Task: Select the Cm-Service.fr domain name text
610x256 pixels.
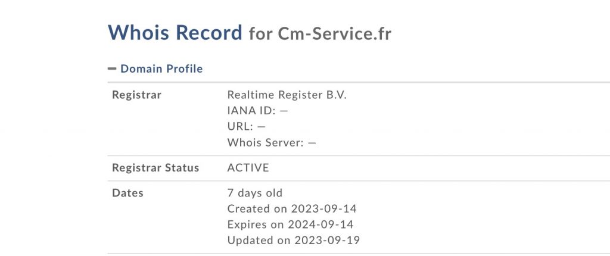Action: click(335, 33)
